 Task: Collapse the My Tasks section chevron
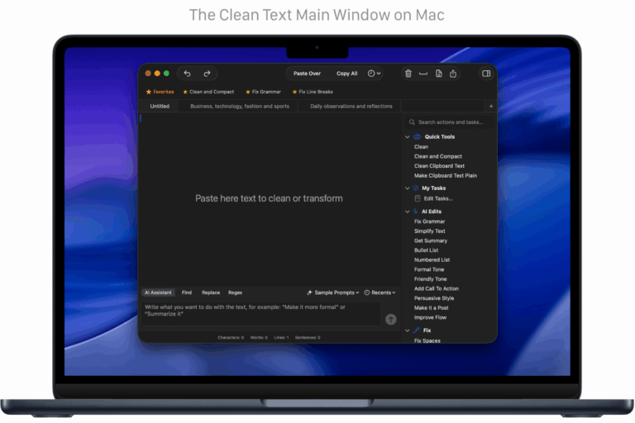coord(408,188)
